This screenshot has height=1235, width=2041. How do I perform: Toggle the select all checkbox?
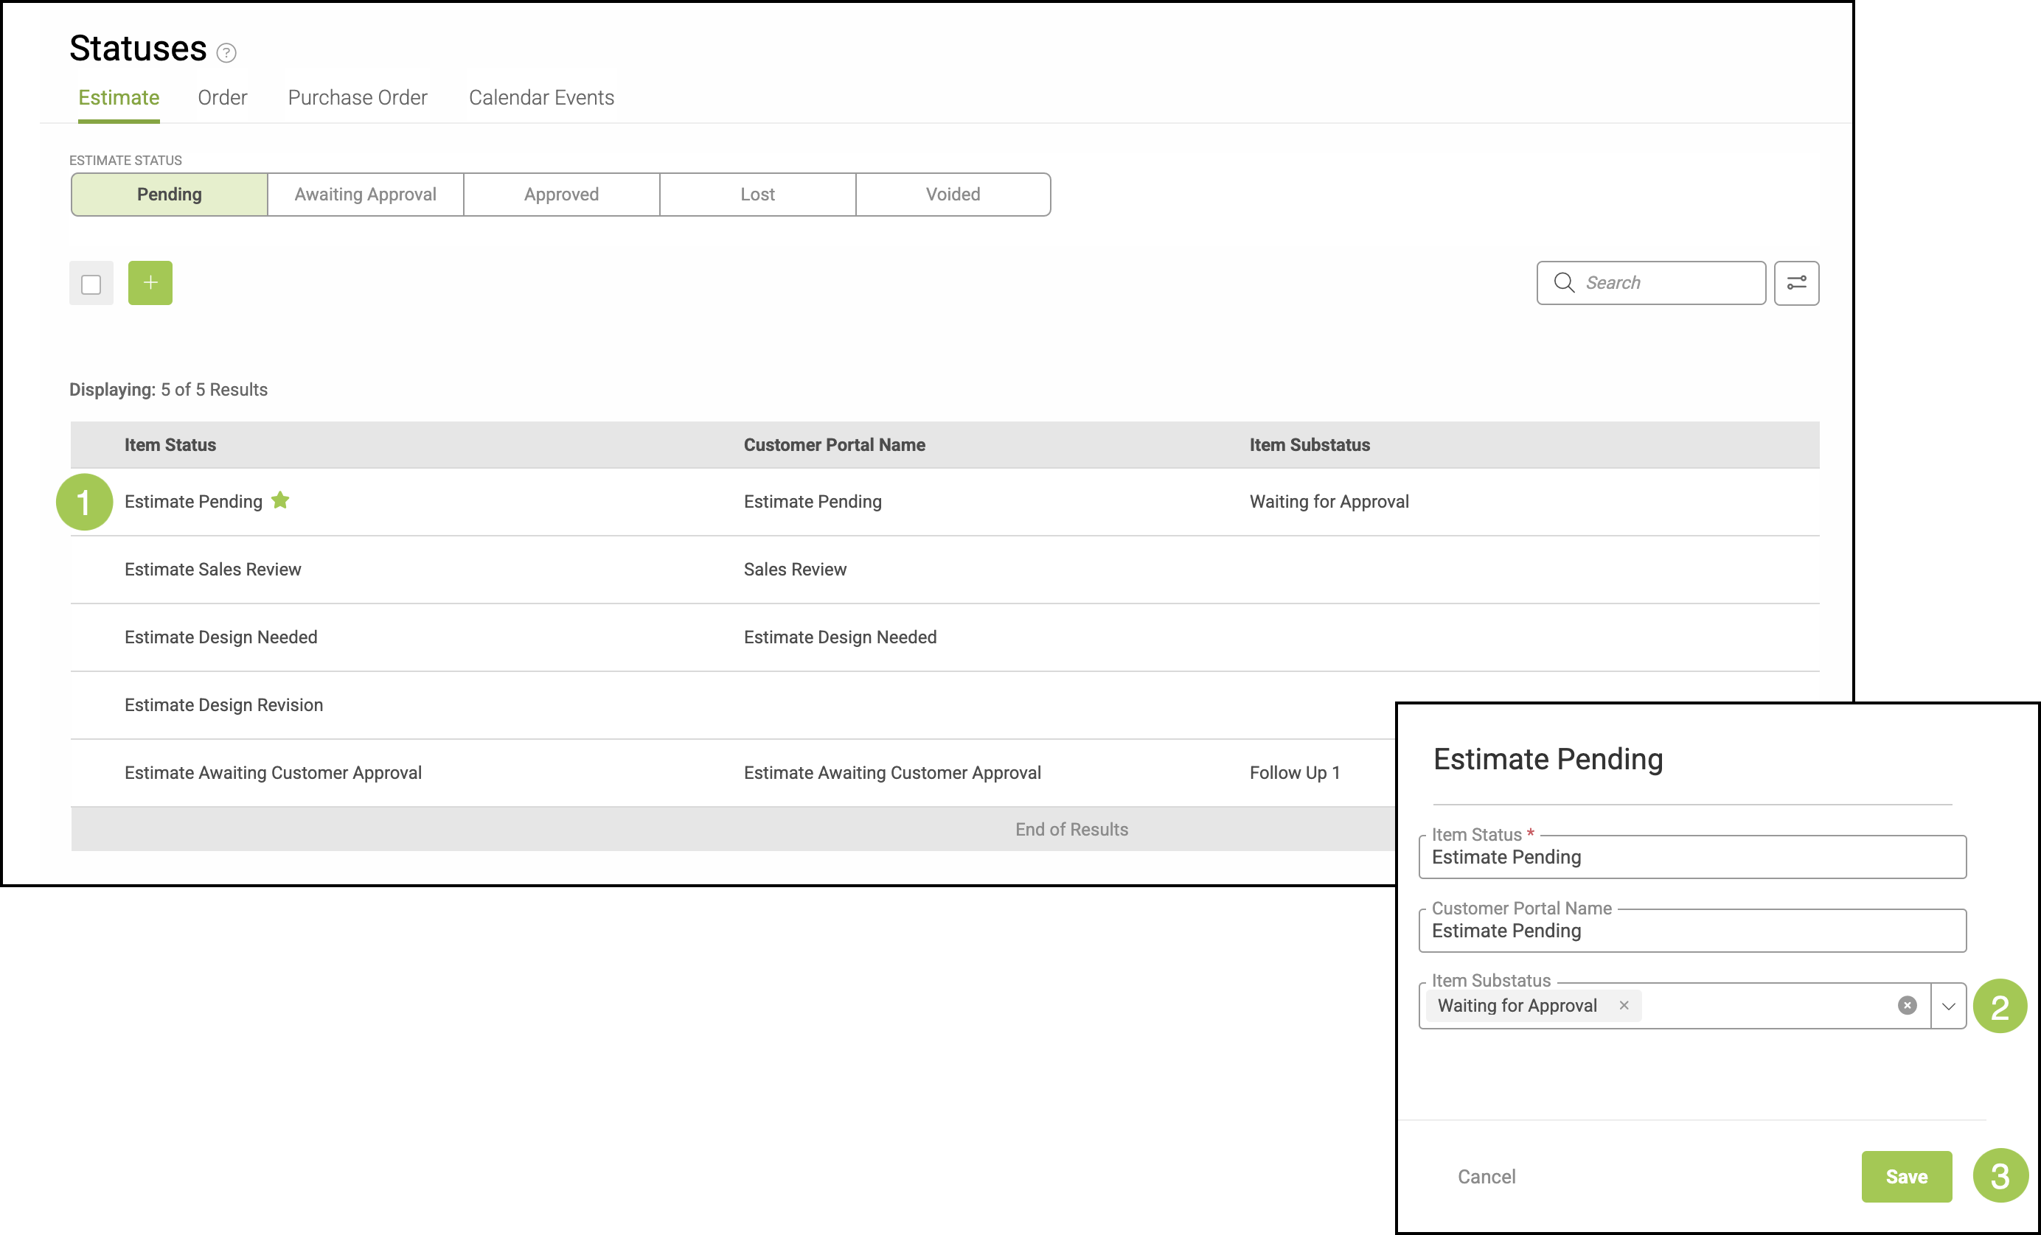coord(91,284)
